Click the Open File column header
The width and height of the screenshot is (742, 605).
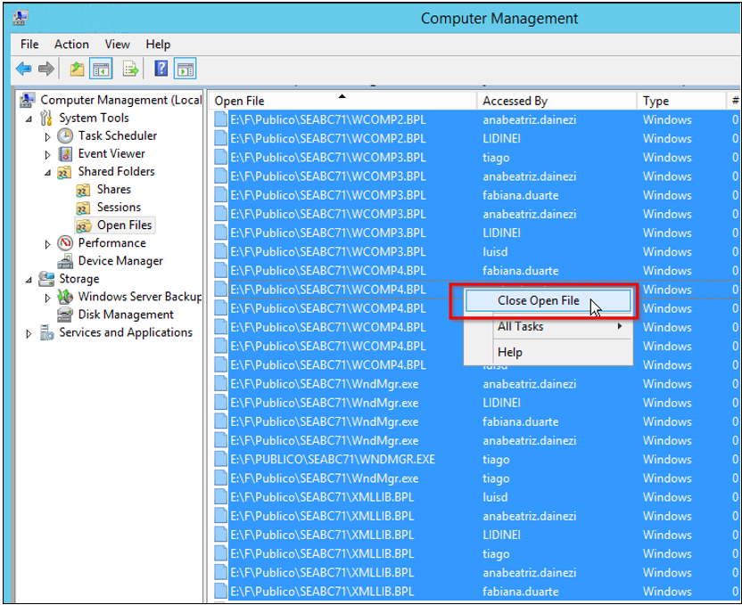[239, 102]
